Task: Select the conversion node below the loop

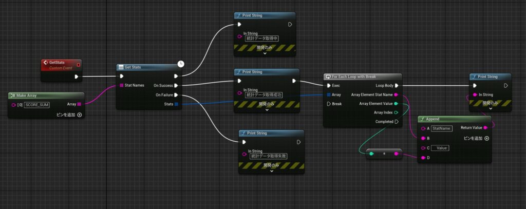Action: (384, 153)
